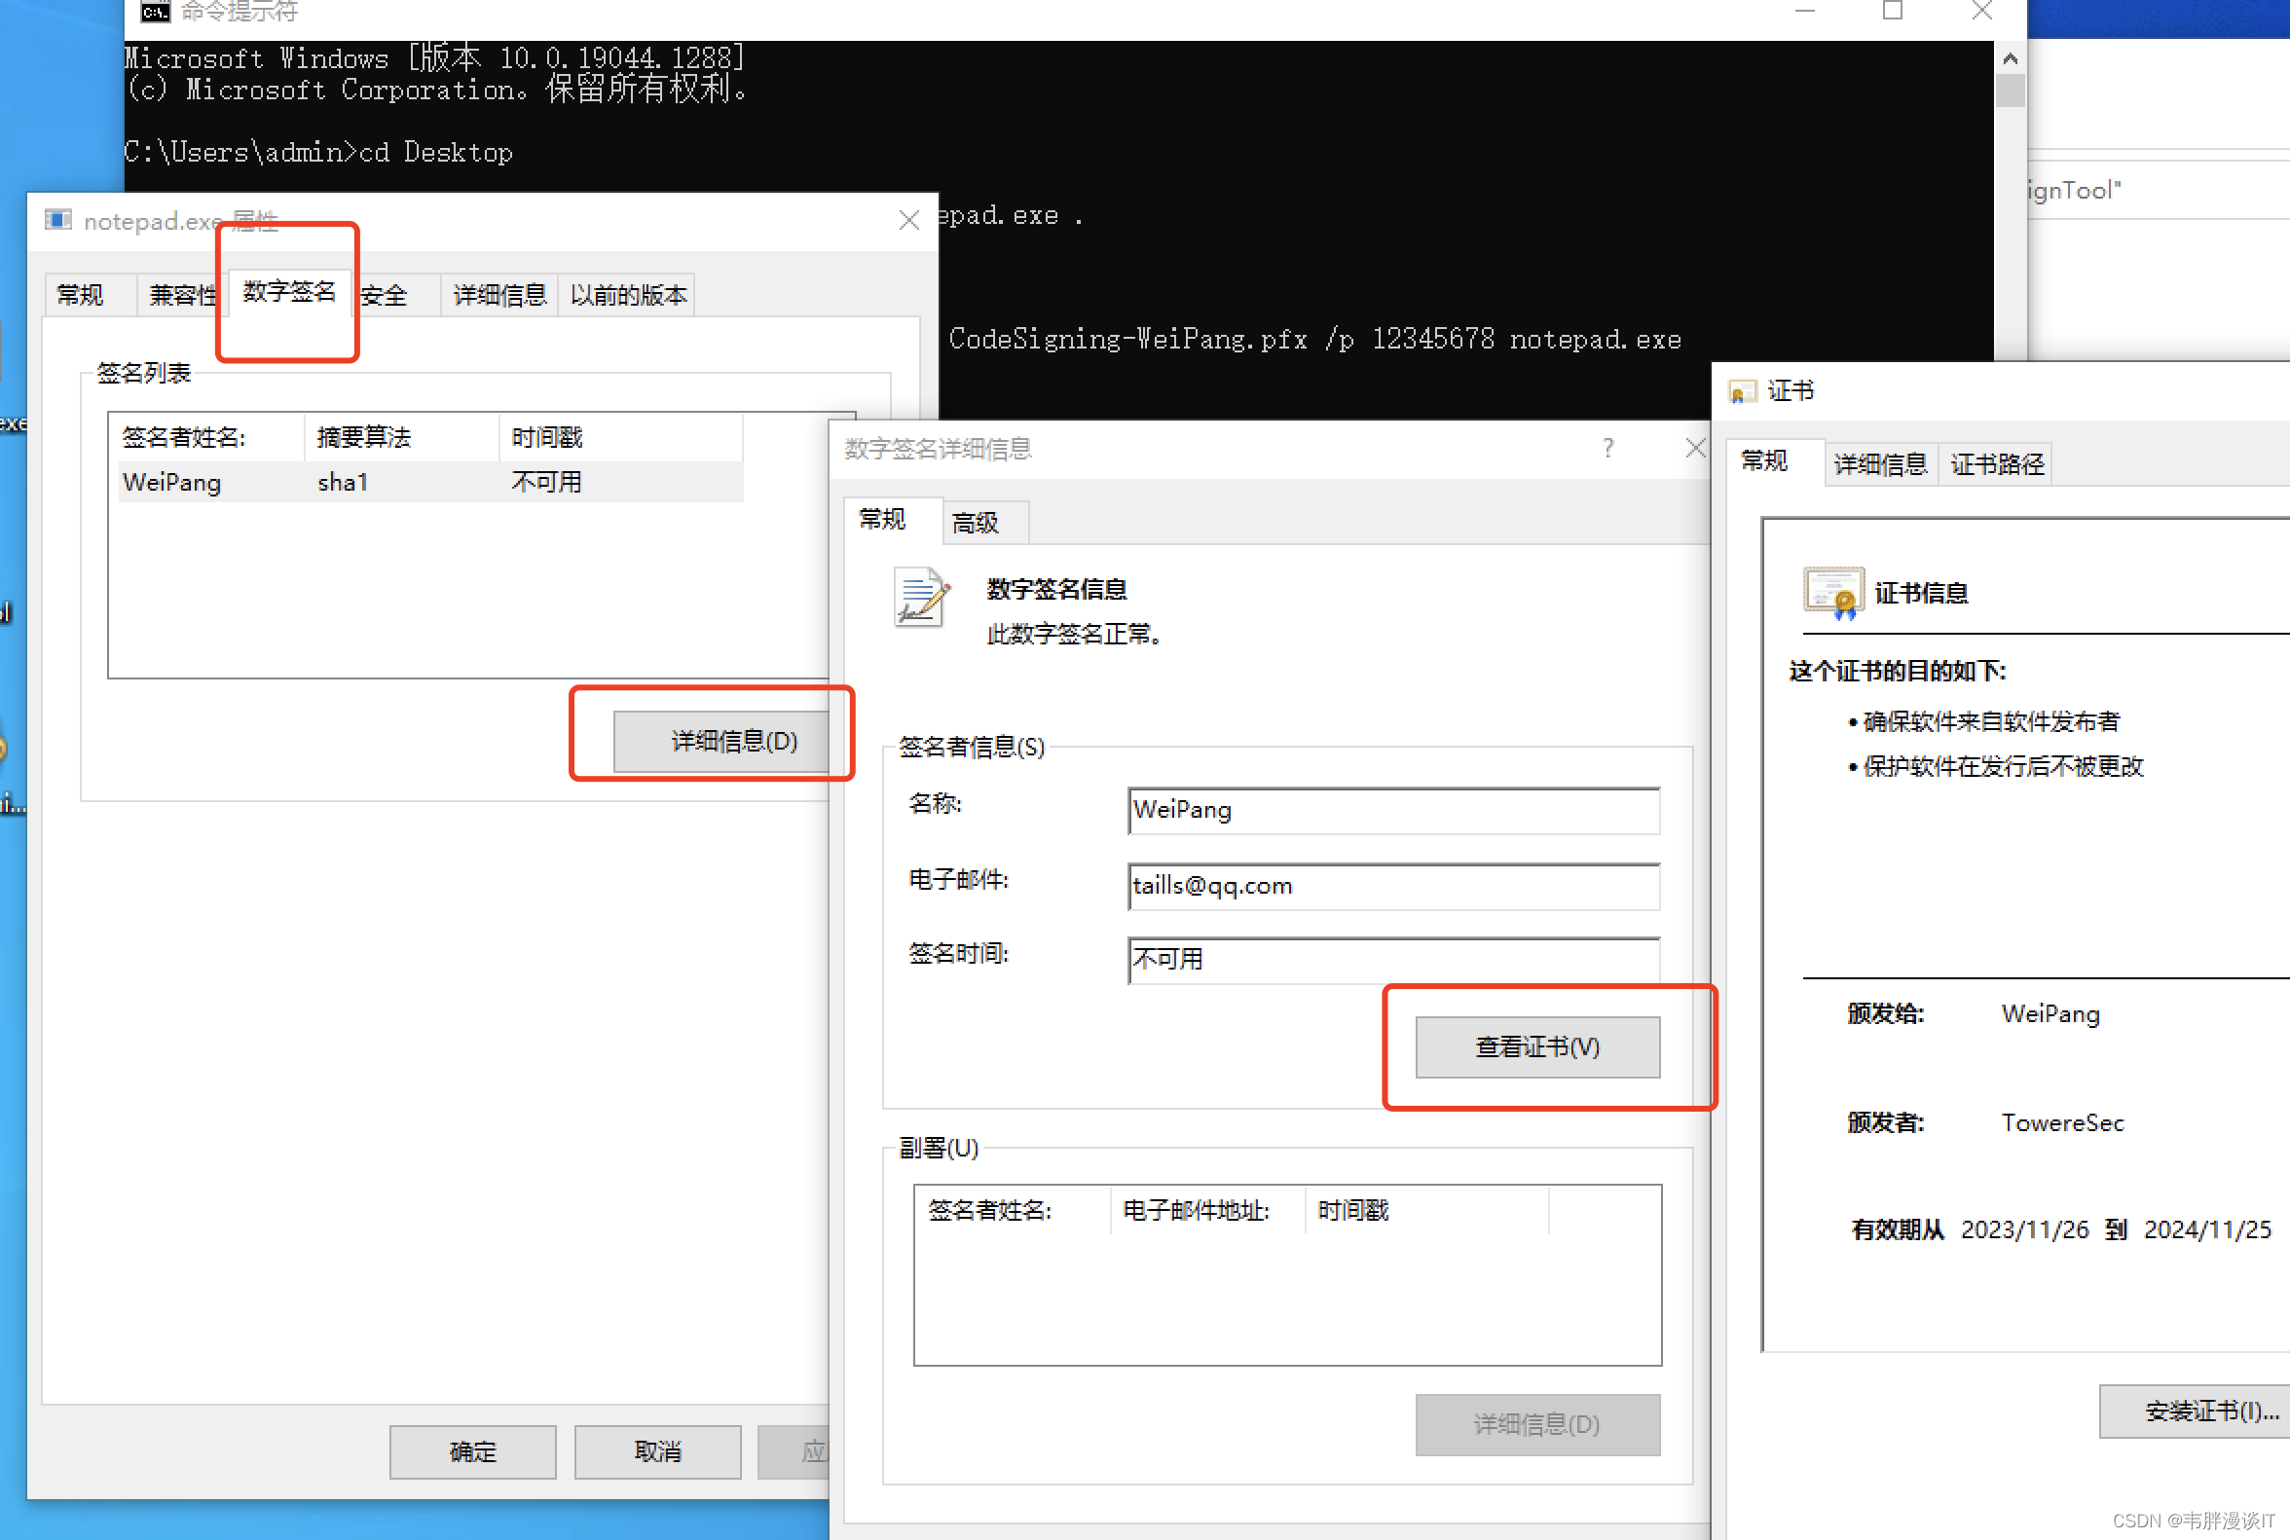Select the WeiPang signature row
The image size is (2290, 1540).
(431, 482)
